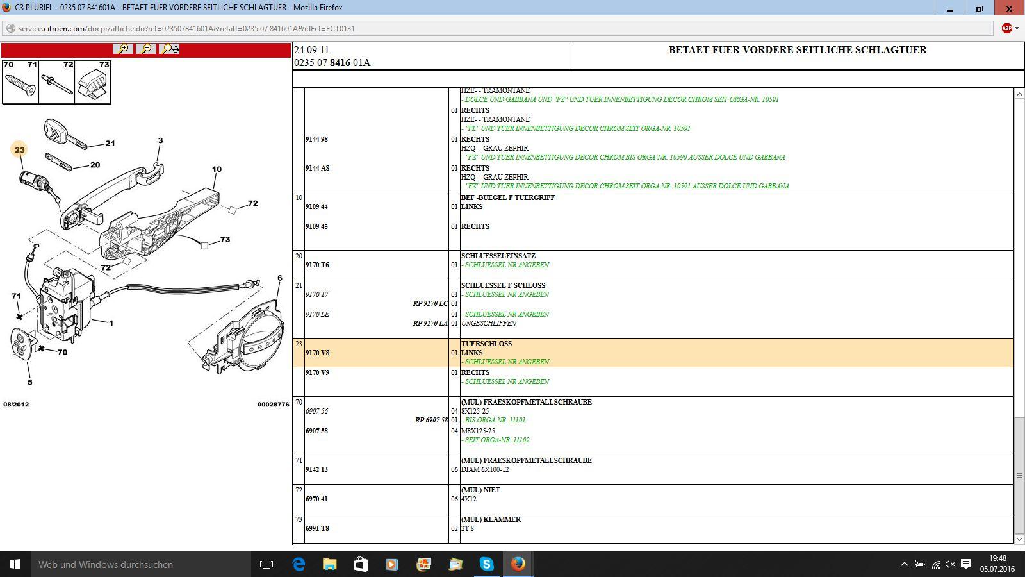Viewport: 1025px width, 577px height.
Task: Select door latch callout 1
Action: coord(111,323)
